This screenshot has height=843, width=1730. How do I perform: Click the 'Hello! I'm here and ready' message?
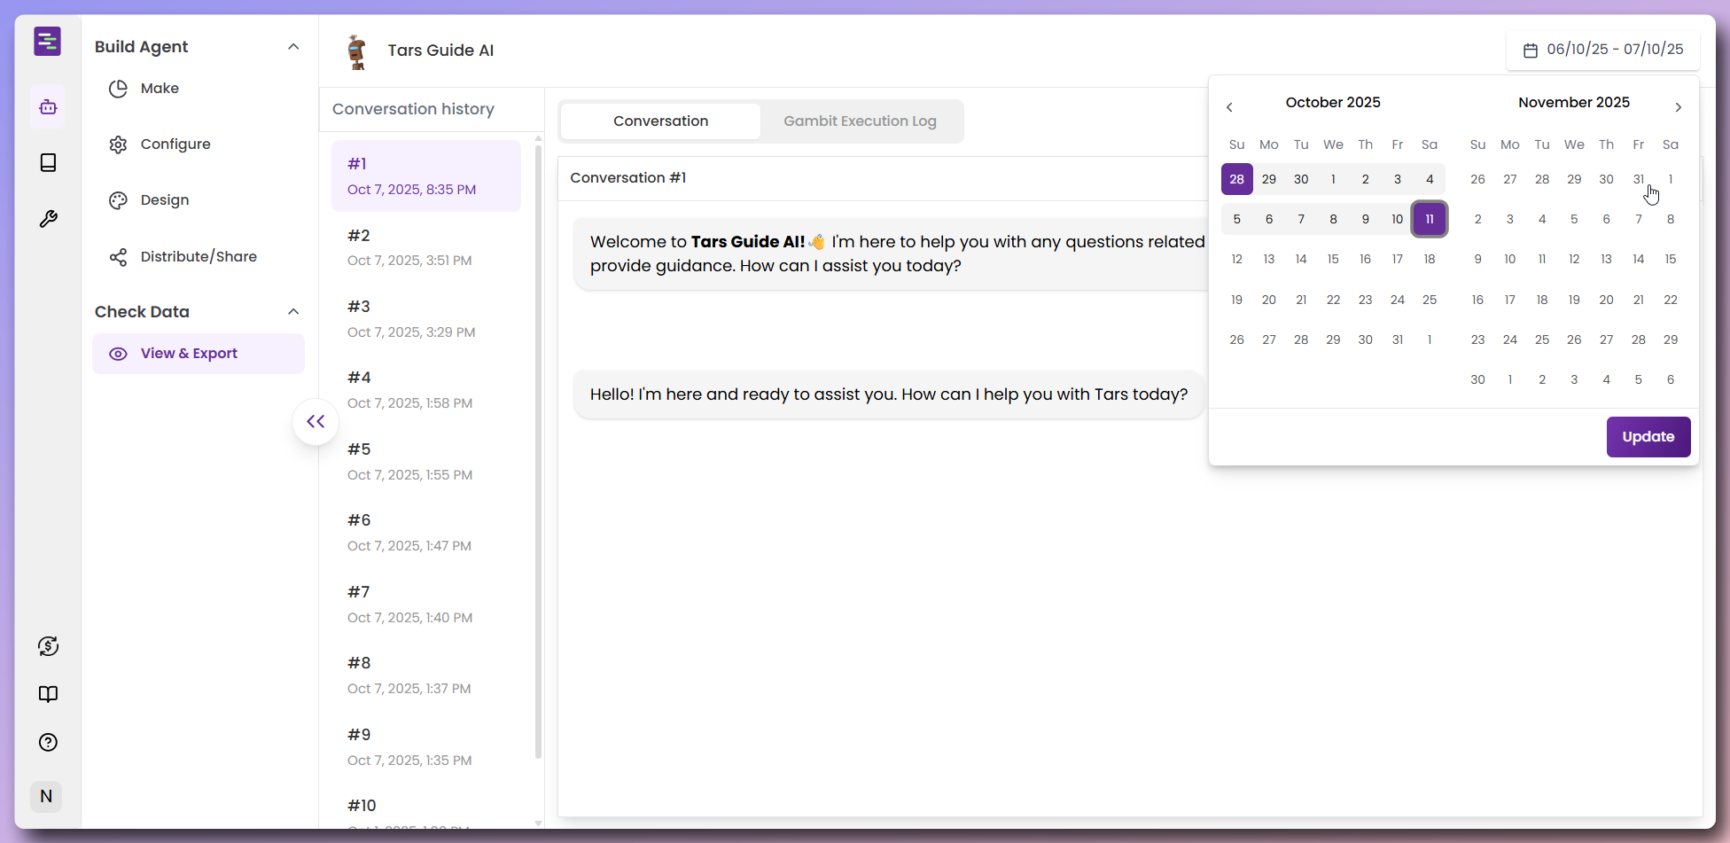[889, 394]
